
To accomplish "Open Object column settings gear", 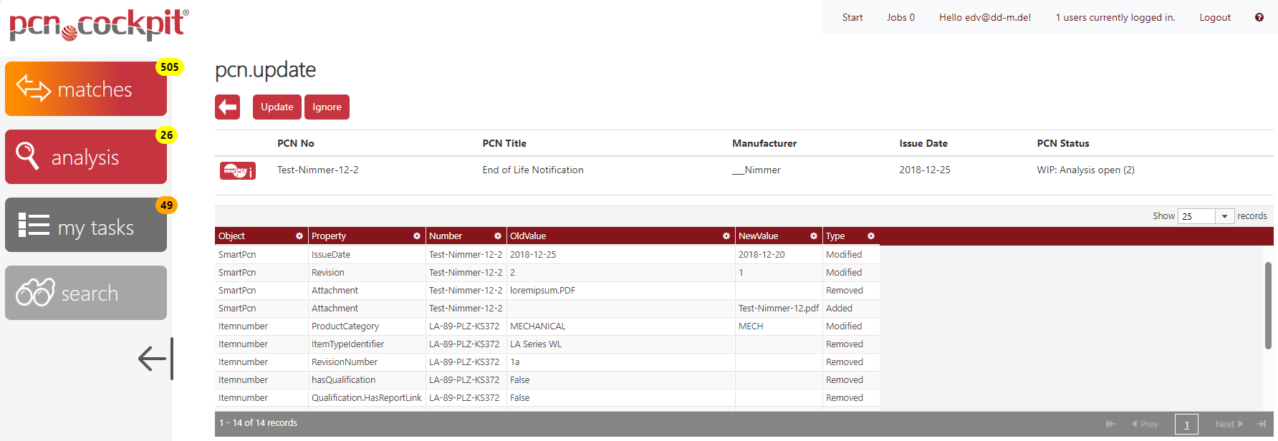I will click(299, 236).
